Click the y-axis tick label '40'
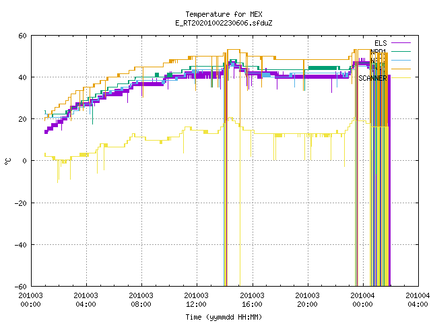The width and height of the screenshot is (431, 323). point(22,77)
